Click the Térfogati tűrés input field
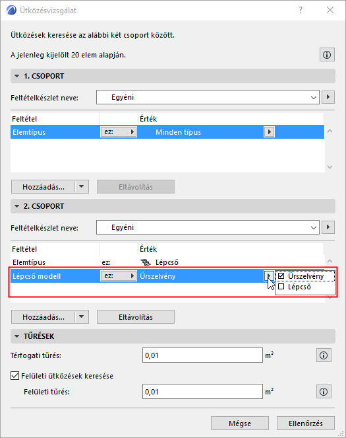The width and height of the screenshot is (346, 438). click(202, 355)
